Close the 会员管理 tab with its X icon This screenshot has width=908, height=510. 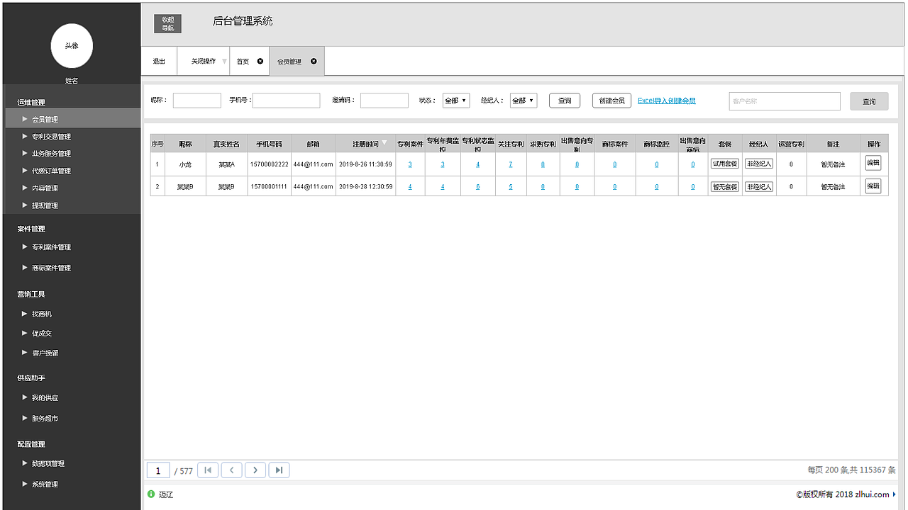pos(314,61)
